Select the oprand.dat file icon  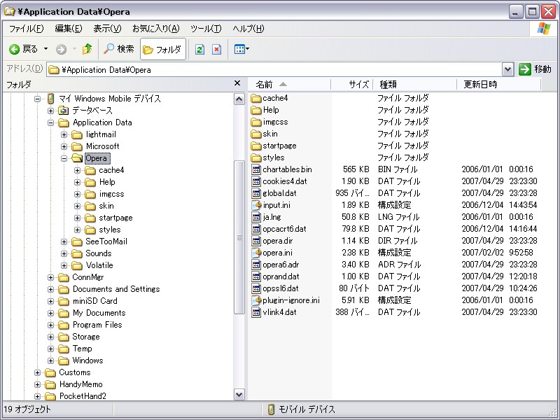(x=256, y=276)
